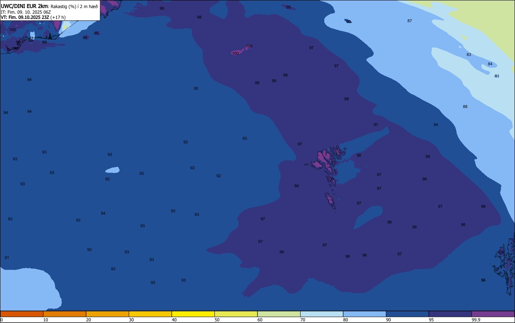Click the '83' humidity value on the map
515x323 pixels.
coord(469,54)
